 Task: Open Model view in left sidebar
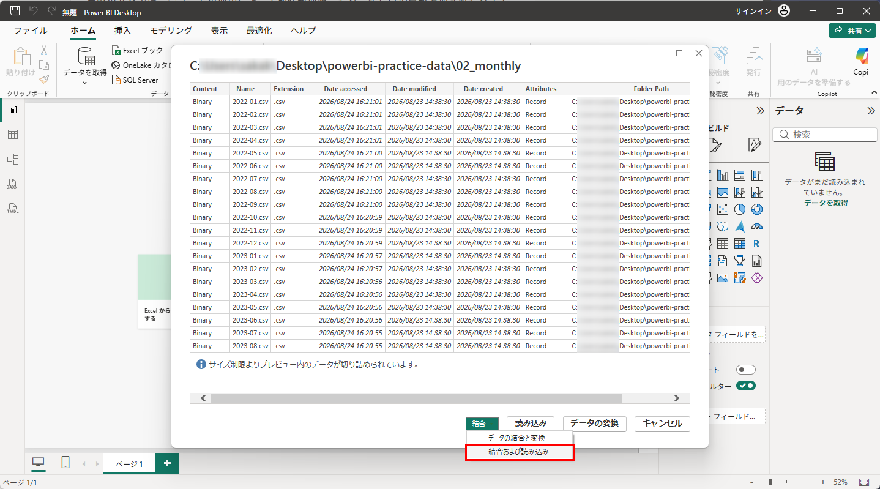(x=12, y=159)
